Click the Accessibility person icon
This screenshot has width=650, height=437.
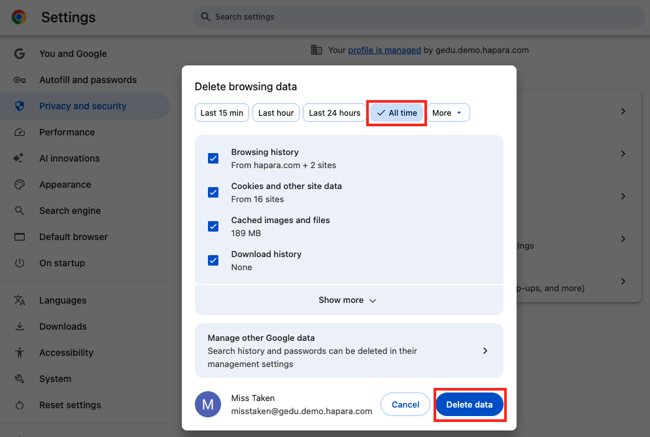click(20, 353)
